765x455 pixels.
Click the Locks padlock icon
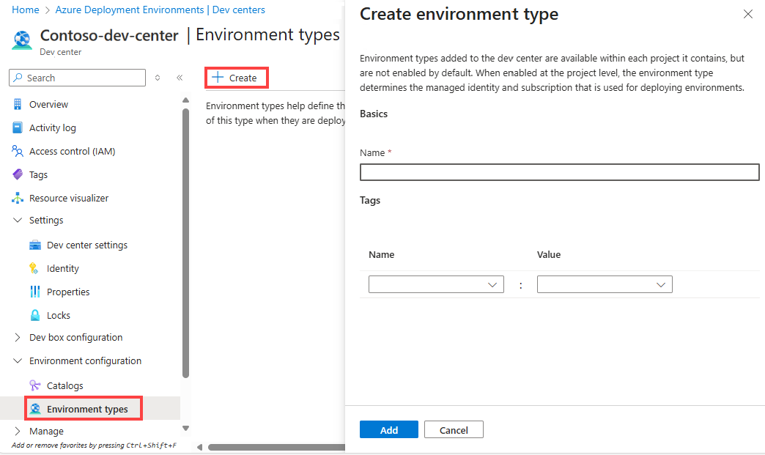[x=35, y=315]
